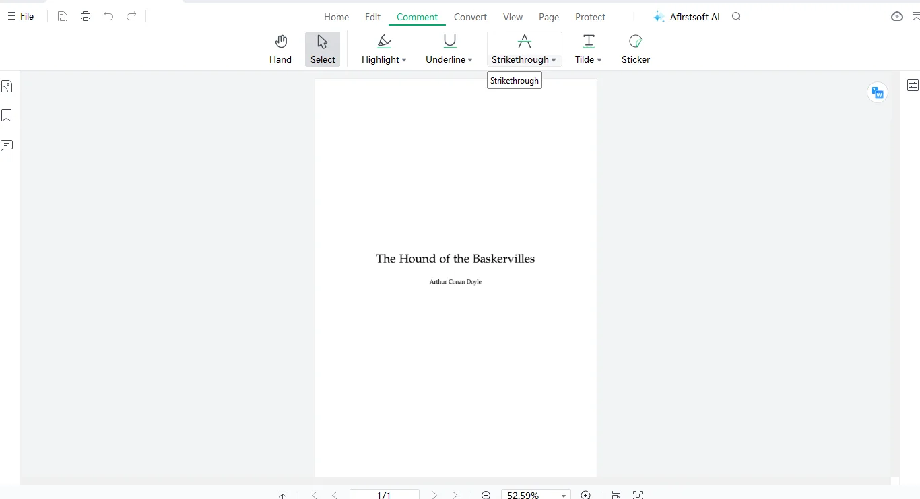920x499 pixels.
Task: Go to the first page
Action: [313, 495]
